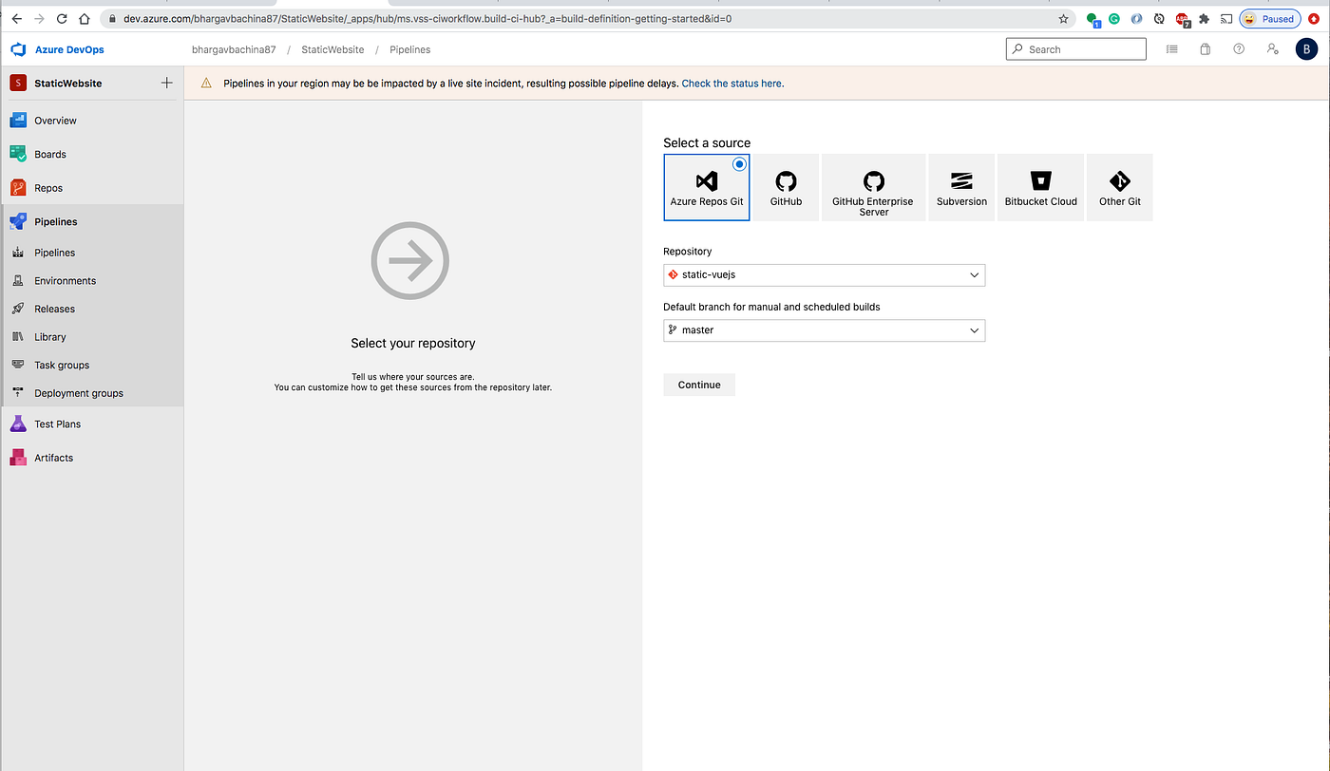Image resolution: width=1330 pixels, height=771 pixels.
Task: Select GitHub as the pipeline source
Action: tap(786, 187)
